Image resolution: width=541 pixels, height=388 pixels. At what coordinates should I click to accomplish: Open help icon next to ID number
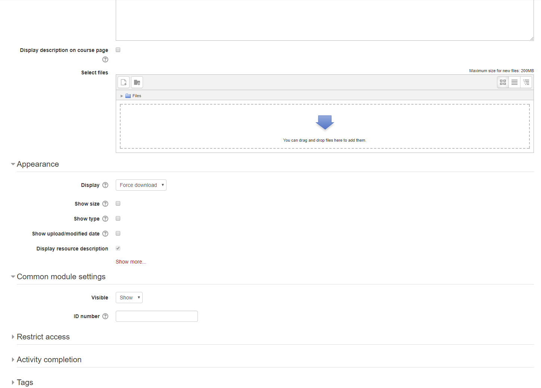point(105,316)
